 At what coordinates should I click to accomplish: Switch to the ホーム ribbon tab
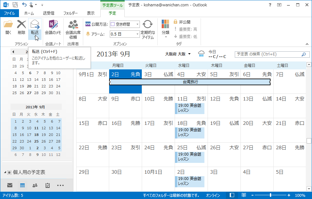pos(29,13)
